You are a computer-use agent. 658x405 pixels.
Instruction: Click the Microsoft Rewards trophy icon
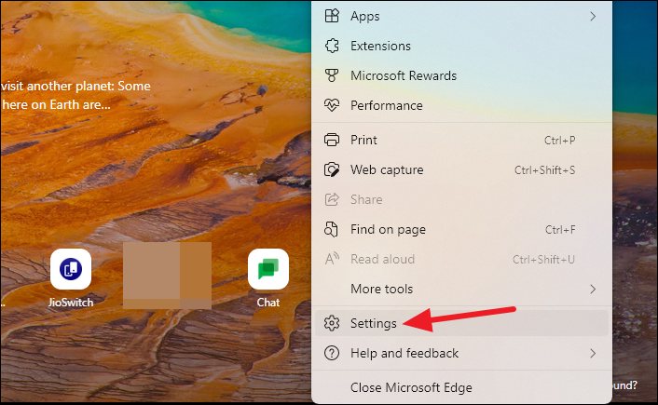332,75
